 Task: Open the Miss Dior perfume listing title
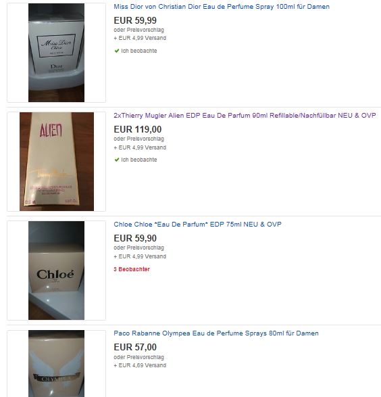tap(222, 7)
